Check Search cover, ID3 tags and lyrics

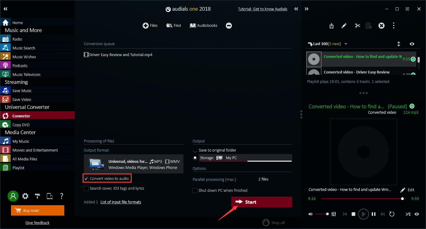tap(86, 188)
